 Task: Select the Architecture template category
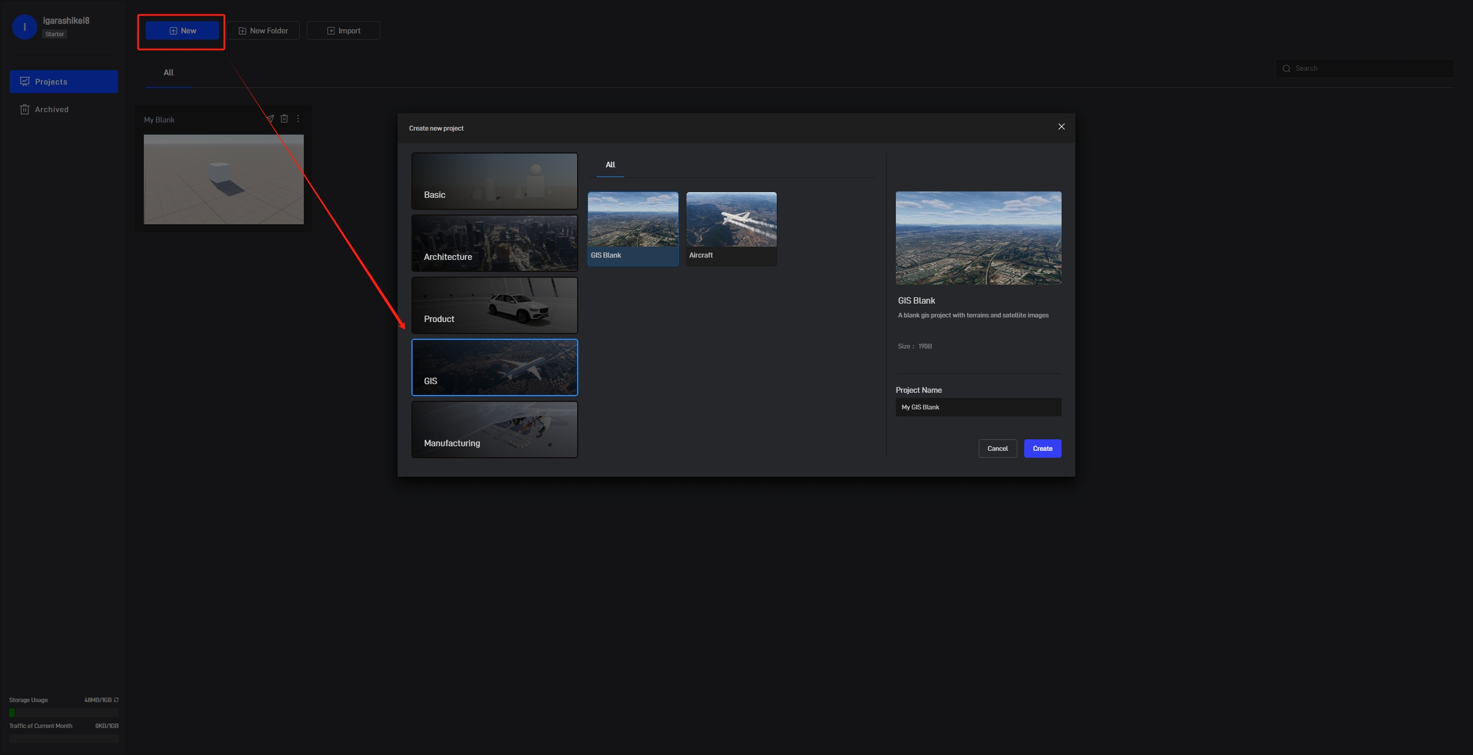(495, 243)
